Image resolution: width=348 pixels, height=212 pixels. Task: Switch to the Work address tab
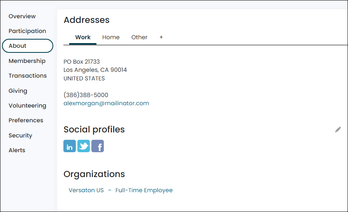point(83,37)
